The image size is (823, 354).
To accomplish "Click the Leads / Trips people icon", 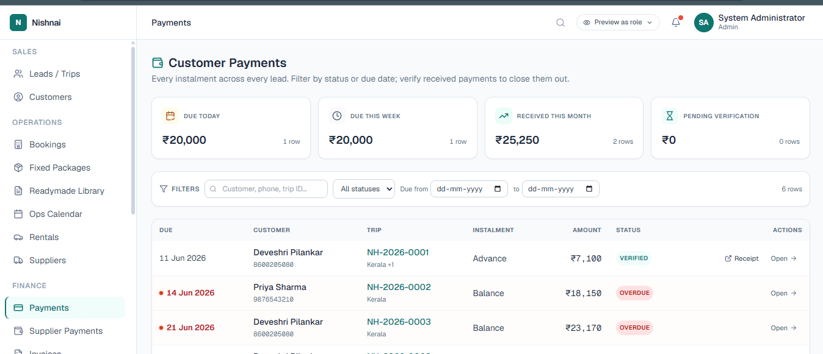I will [x=18, y=74].
